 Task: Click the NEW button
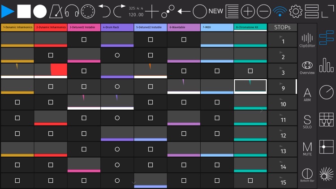coord(216,11)
